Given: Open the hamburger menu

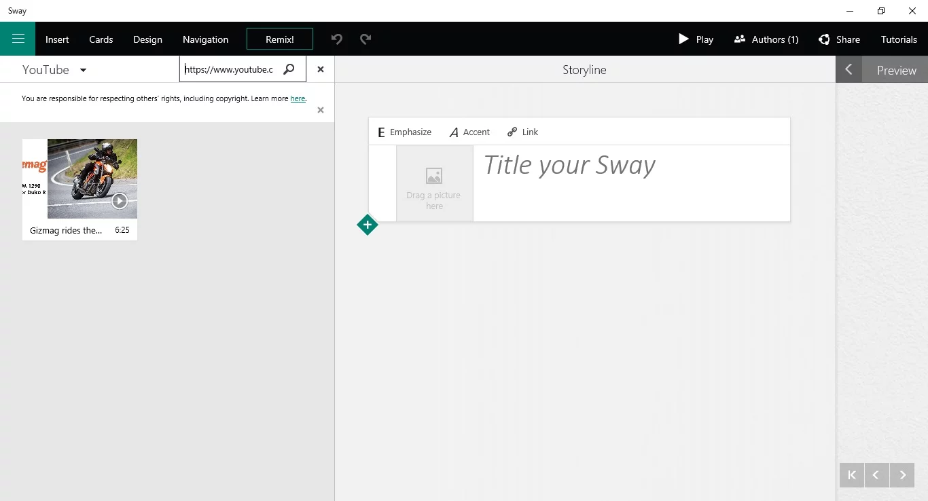Looking at the screenshot, I should (17, 39).
